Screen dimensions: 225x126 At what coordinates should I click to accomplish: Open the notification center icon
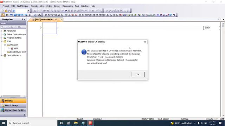[220, 123]
